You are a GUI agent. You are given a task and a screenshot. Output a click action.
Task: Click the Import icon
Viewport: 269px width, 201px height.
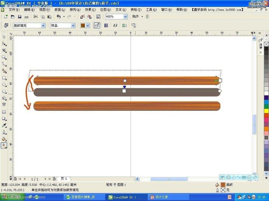tap(82, 16)
